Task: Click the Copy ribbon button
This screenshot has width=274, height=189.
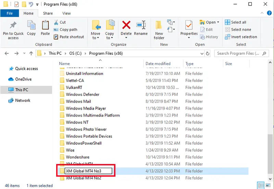Action: click(31, 28)
